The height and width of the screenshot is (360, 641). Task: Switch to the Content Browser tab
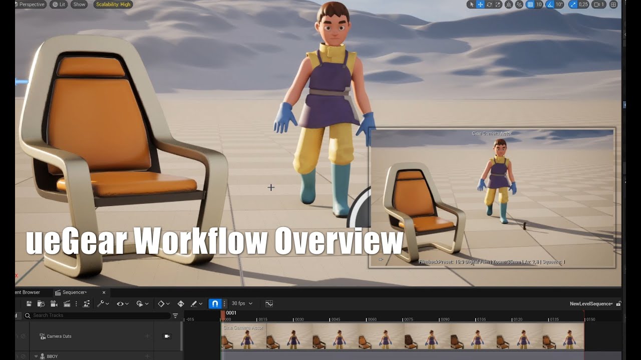click(28, 292)
